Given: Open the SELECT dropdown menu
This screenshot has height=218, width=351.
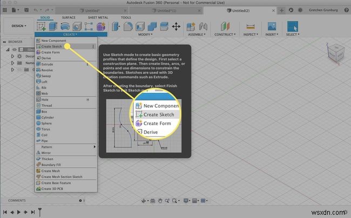Looking at the screenshot, I should pyautogui.click(x=292, y=35).
